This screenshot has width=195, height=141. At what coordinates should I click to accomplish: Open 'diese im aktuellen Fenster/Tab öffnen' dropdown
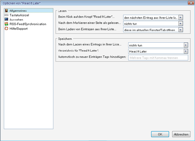pyautogui.click(x=153, y=30)
